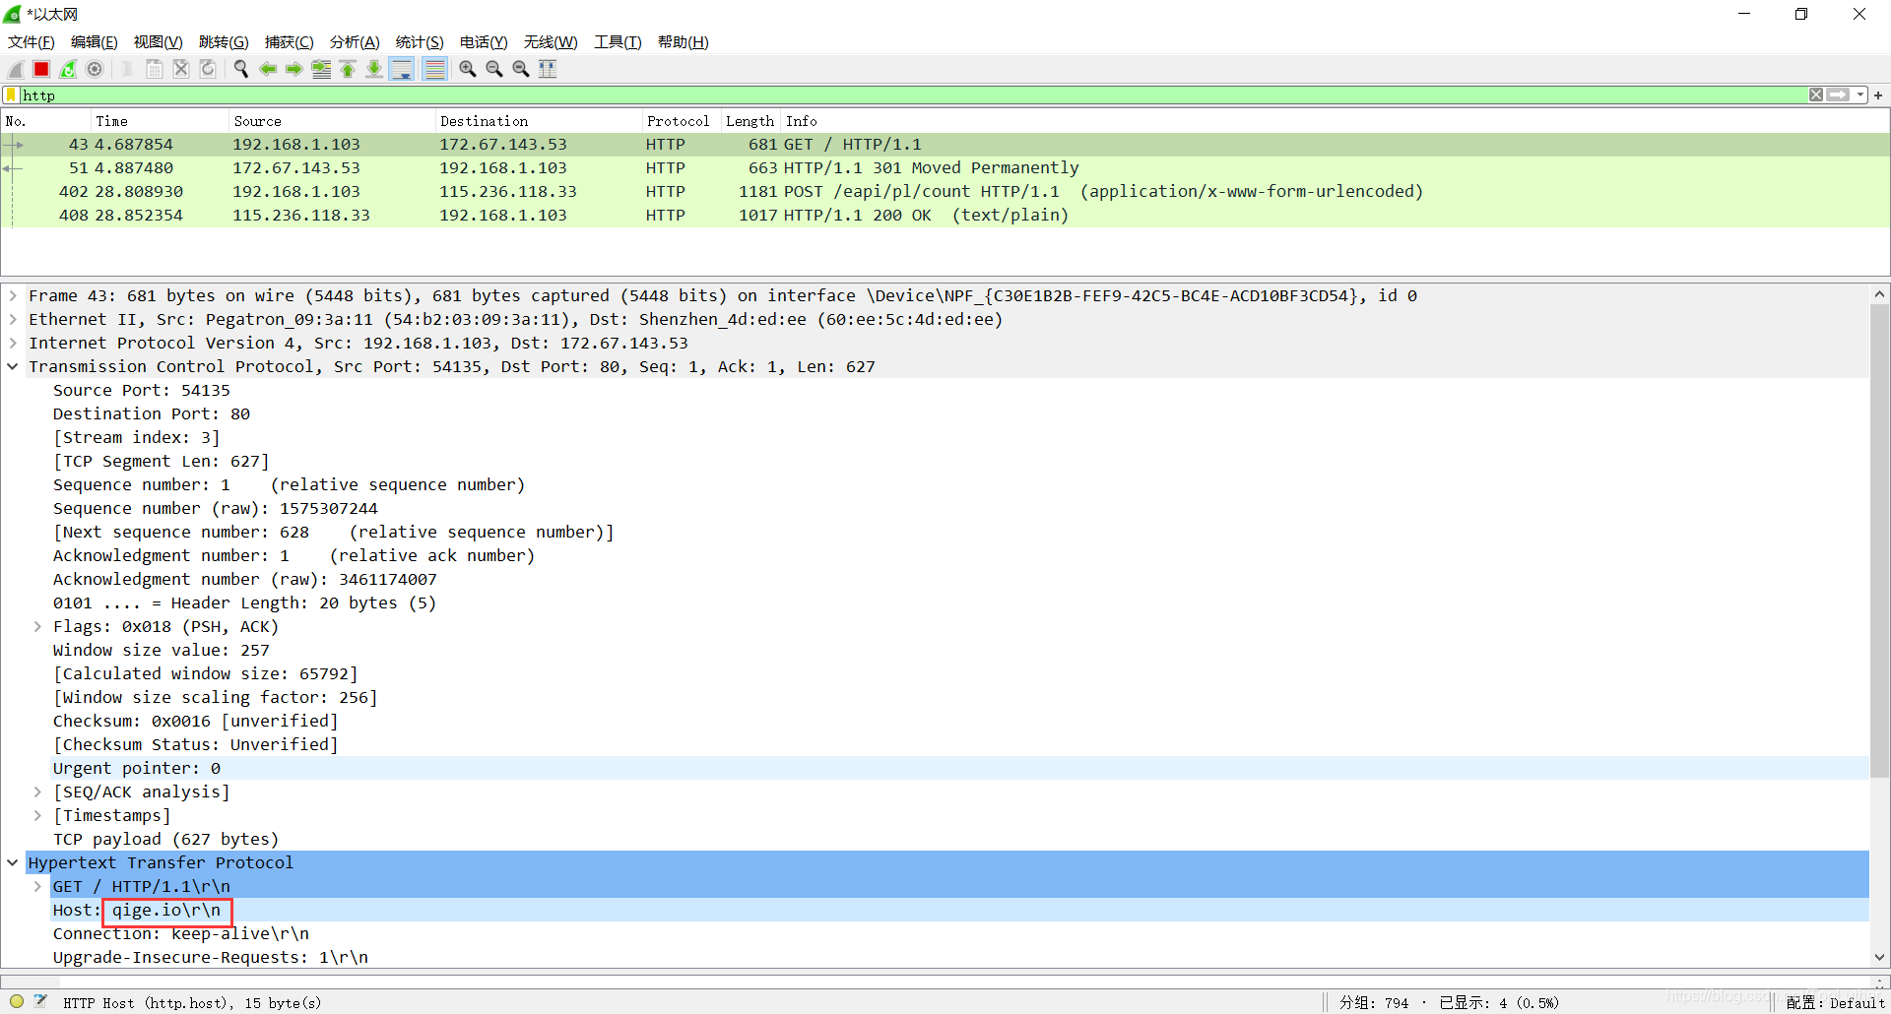Open the 统计(S) menu
This screenshot has height=1014, width=1891.
[420, 41]
